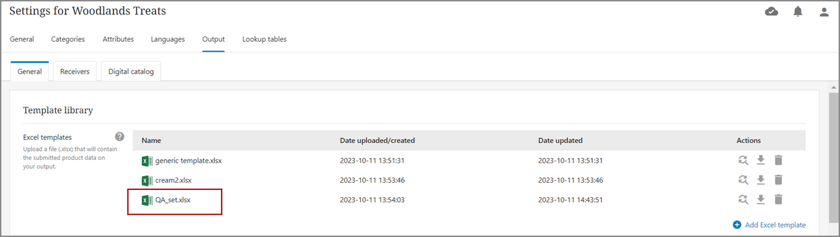Go to the Digital catalog sub-tab
The image size is (840, 237).
coord(131,71)
